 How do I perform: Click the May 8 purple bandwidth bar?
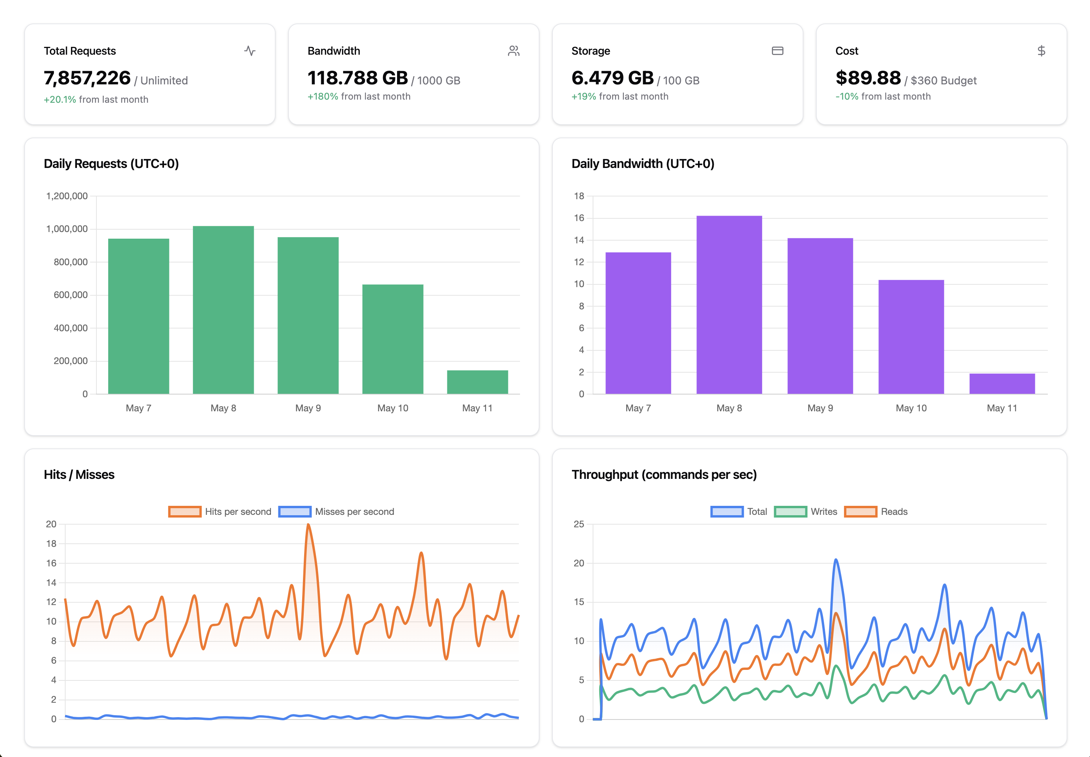click(x=729, y=305)
